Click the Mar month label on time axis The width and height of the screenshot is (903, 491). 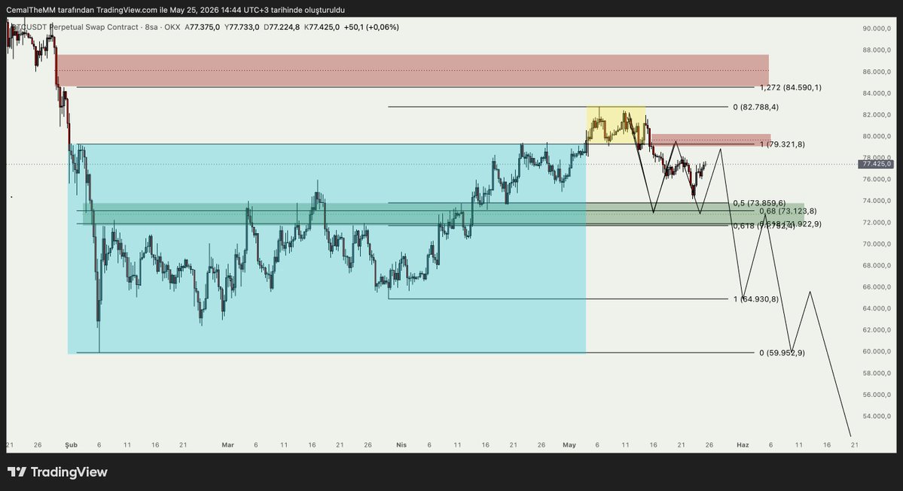pyautogui.click(x=227, y=445)
